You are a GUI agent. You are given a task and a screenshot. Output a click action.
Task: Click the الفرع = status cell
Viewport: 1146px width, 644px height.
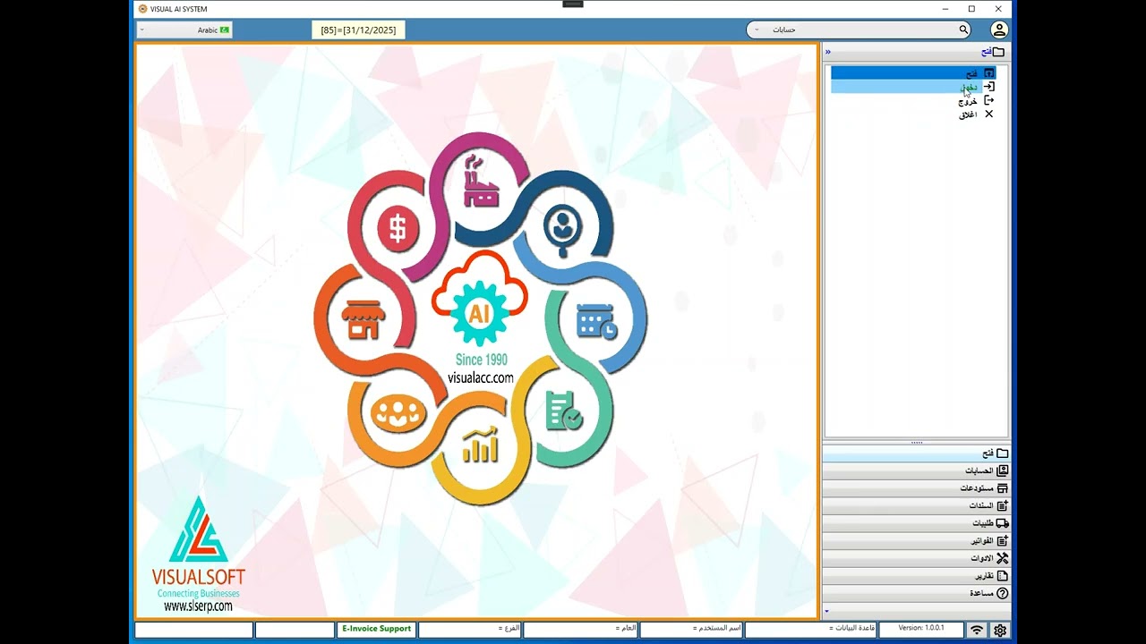[469, 629]
